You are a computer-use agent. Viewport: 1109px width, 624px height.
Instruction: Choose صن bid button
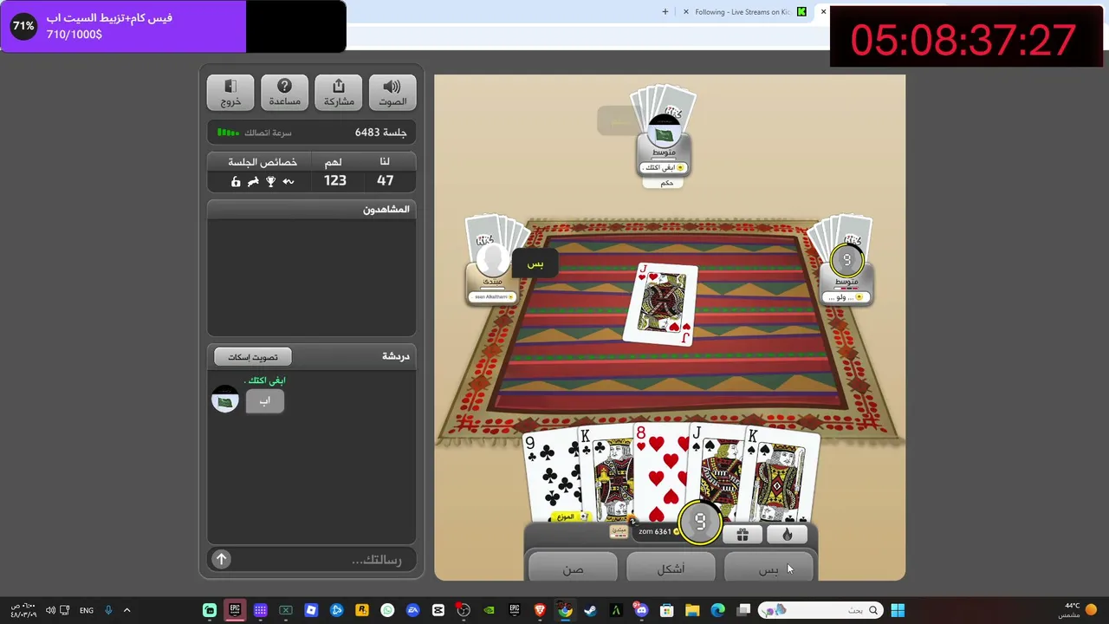click(x=573, y=569)
